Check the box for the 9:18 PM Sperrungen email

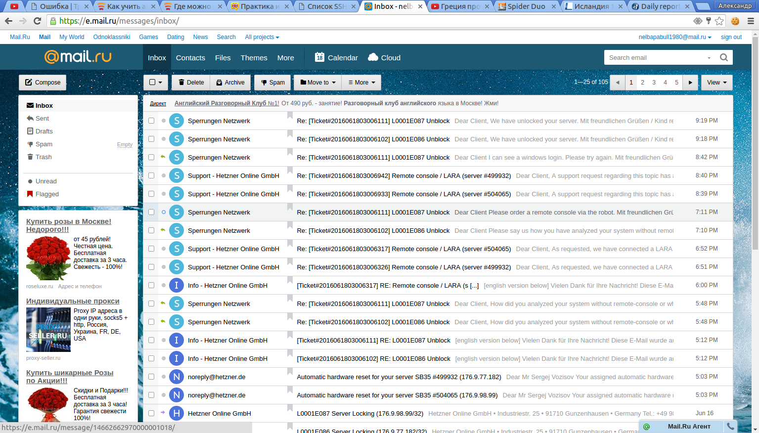(151, 139)
